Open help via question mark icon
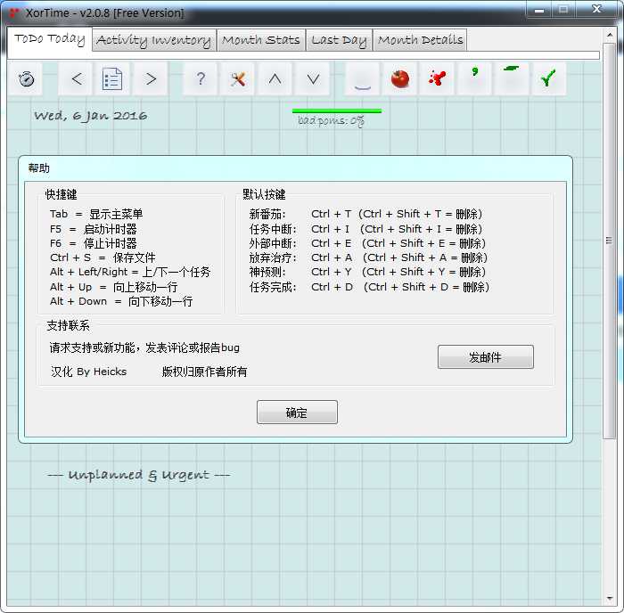The image size is (624, 613). pos(201,78)
